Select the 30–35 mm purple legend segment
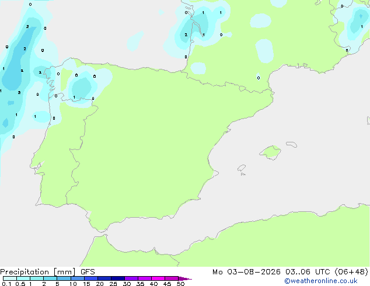This screenshot has width=370, height=286. (131, 278)
